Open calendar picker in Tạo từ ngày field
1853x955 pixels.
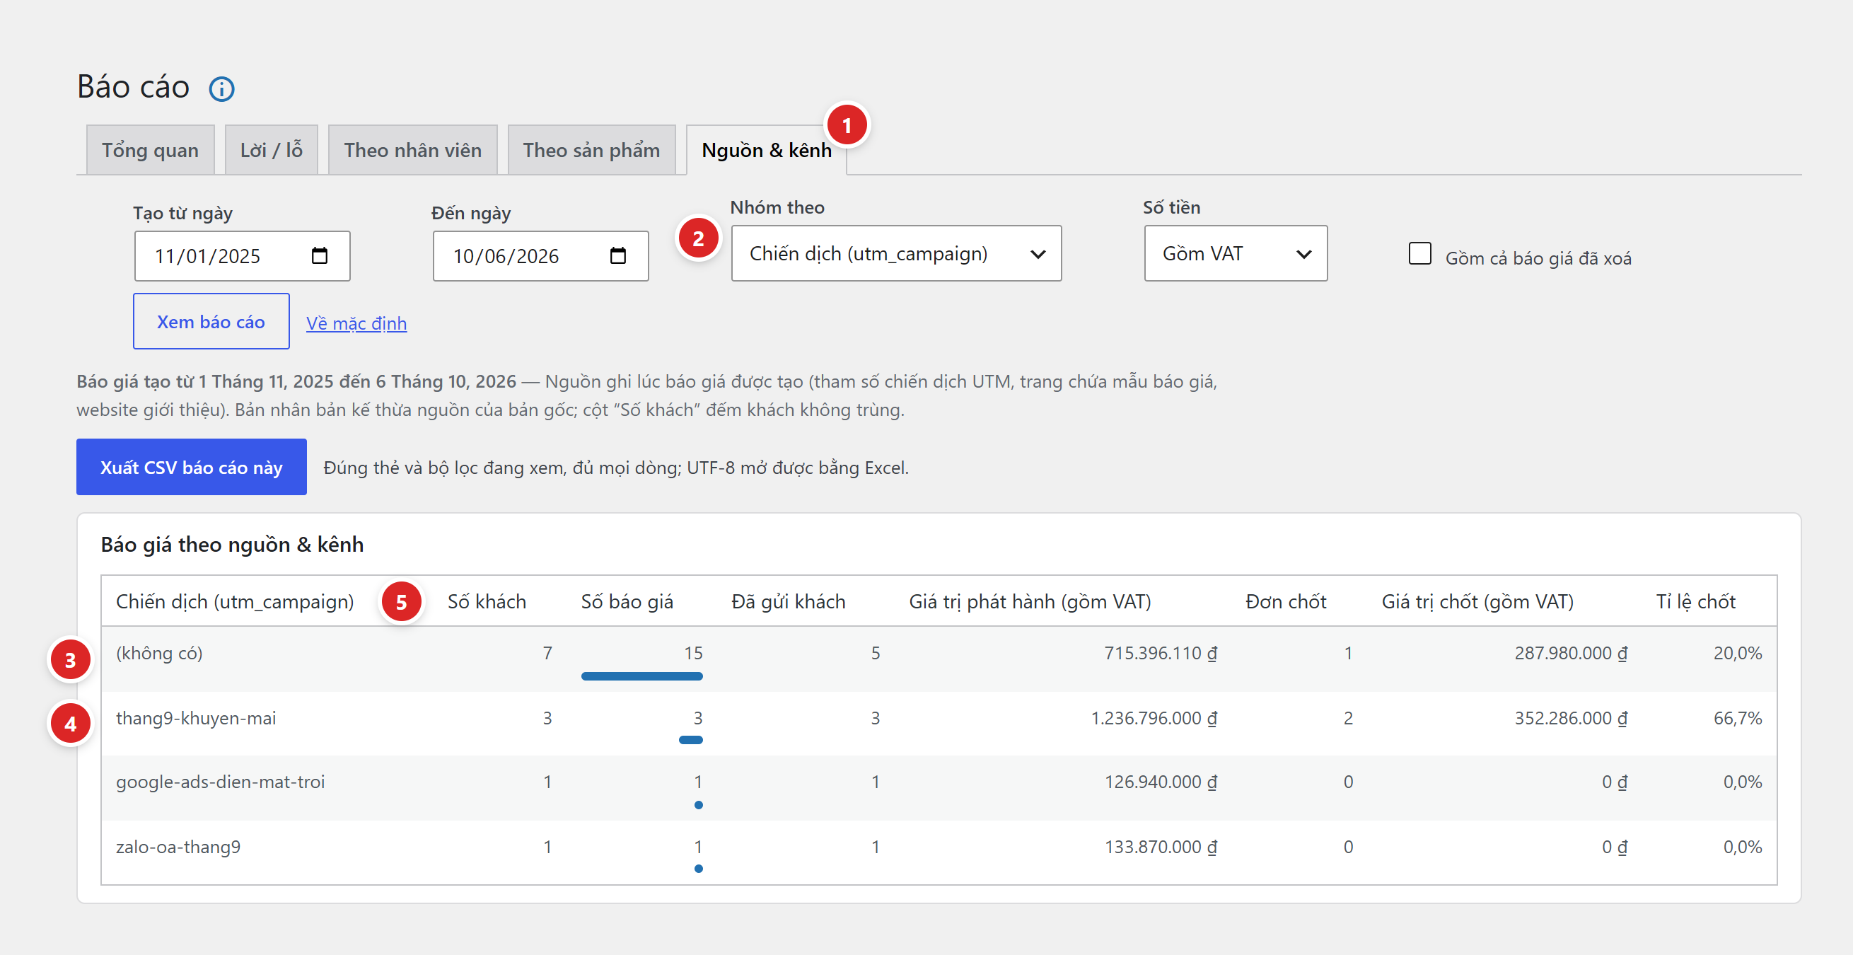point(320,255)
